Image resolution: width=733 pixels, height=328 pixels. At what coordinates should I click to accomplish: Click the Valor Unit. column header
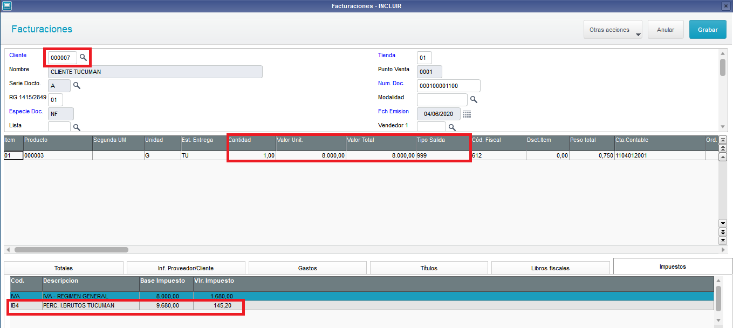[311, 142]
